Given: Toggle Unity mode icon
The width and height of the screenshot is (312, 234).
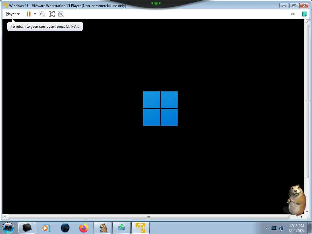Looking at the screenshot, I should click(x=61, y=14).
